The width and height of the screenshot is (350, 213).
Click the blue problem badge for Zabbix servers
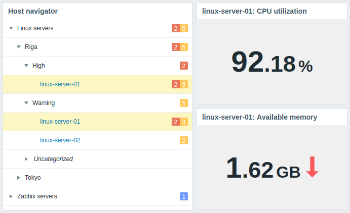point(184,196)
